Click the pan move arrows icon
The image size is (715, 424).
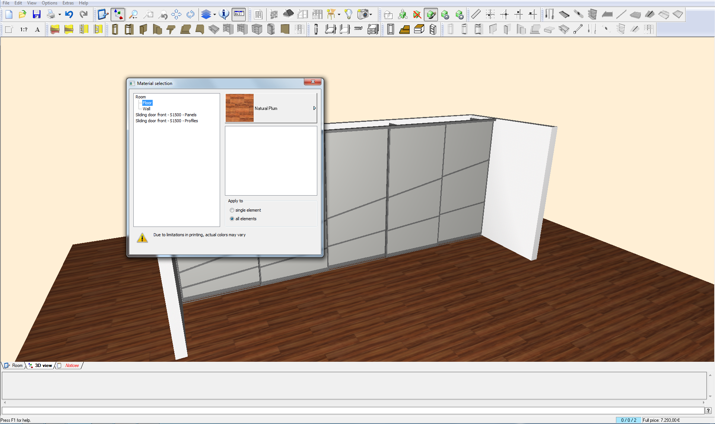coord(176,15)
